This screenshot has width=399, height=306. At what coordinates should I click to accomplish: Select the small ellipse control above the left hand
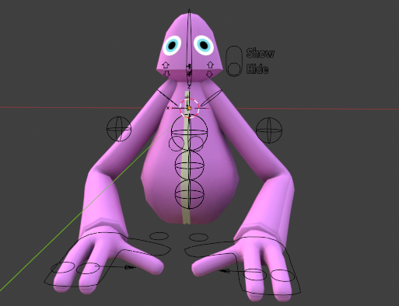(x=159, y=236)
